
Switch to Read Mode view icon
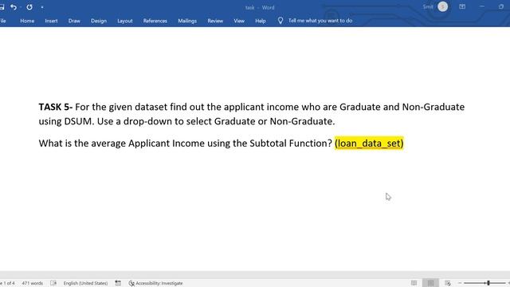click(x=414, y=283)
